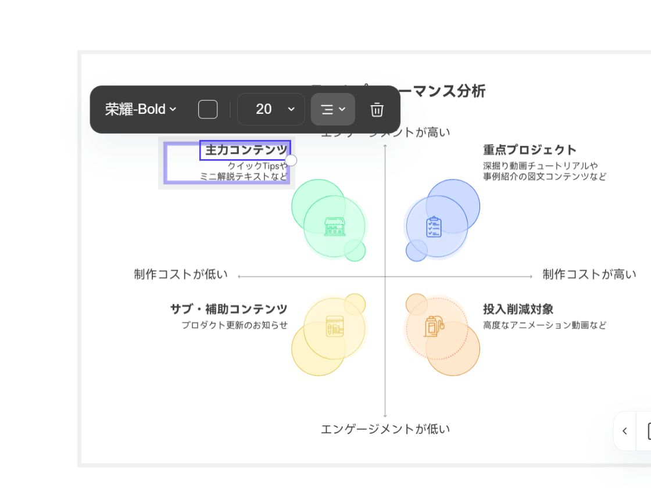
Task: Click the circular resize handle on the text box
Action: point(291,160)
